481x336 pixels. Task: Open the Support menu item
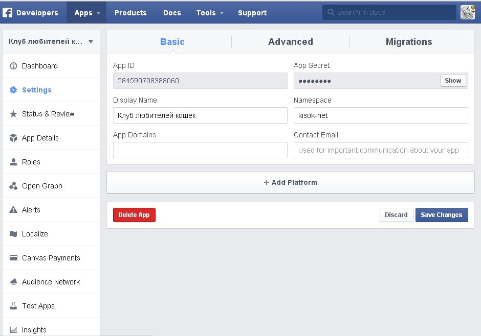pyautogui.click(x=252, y=13)
